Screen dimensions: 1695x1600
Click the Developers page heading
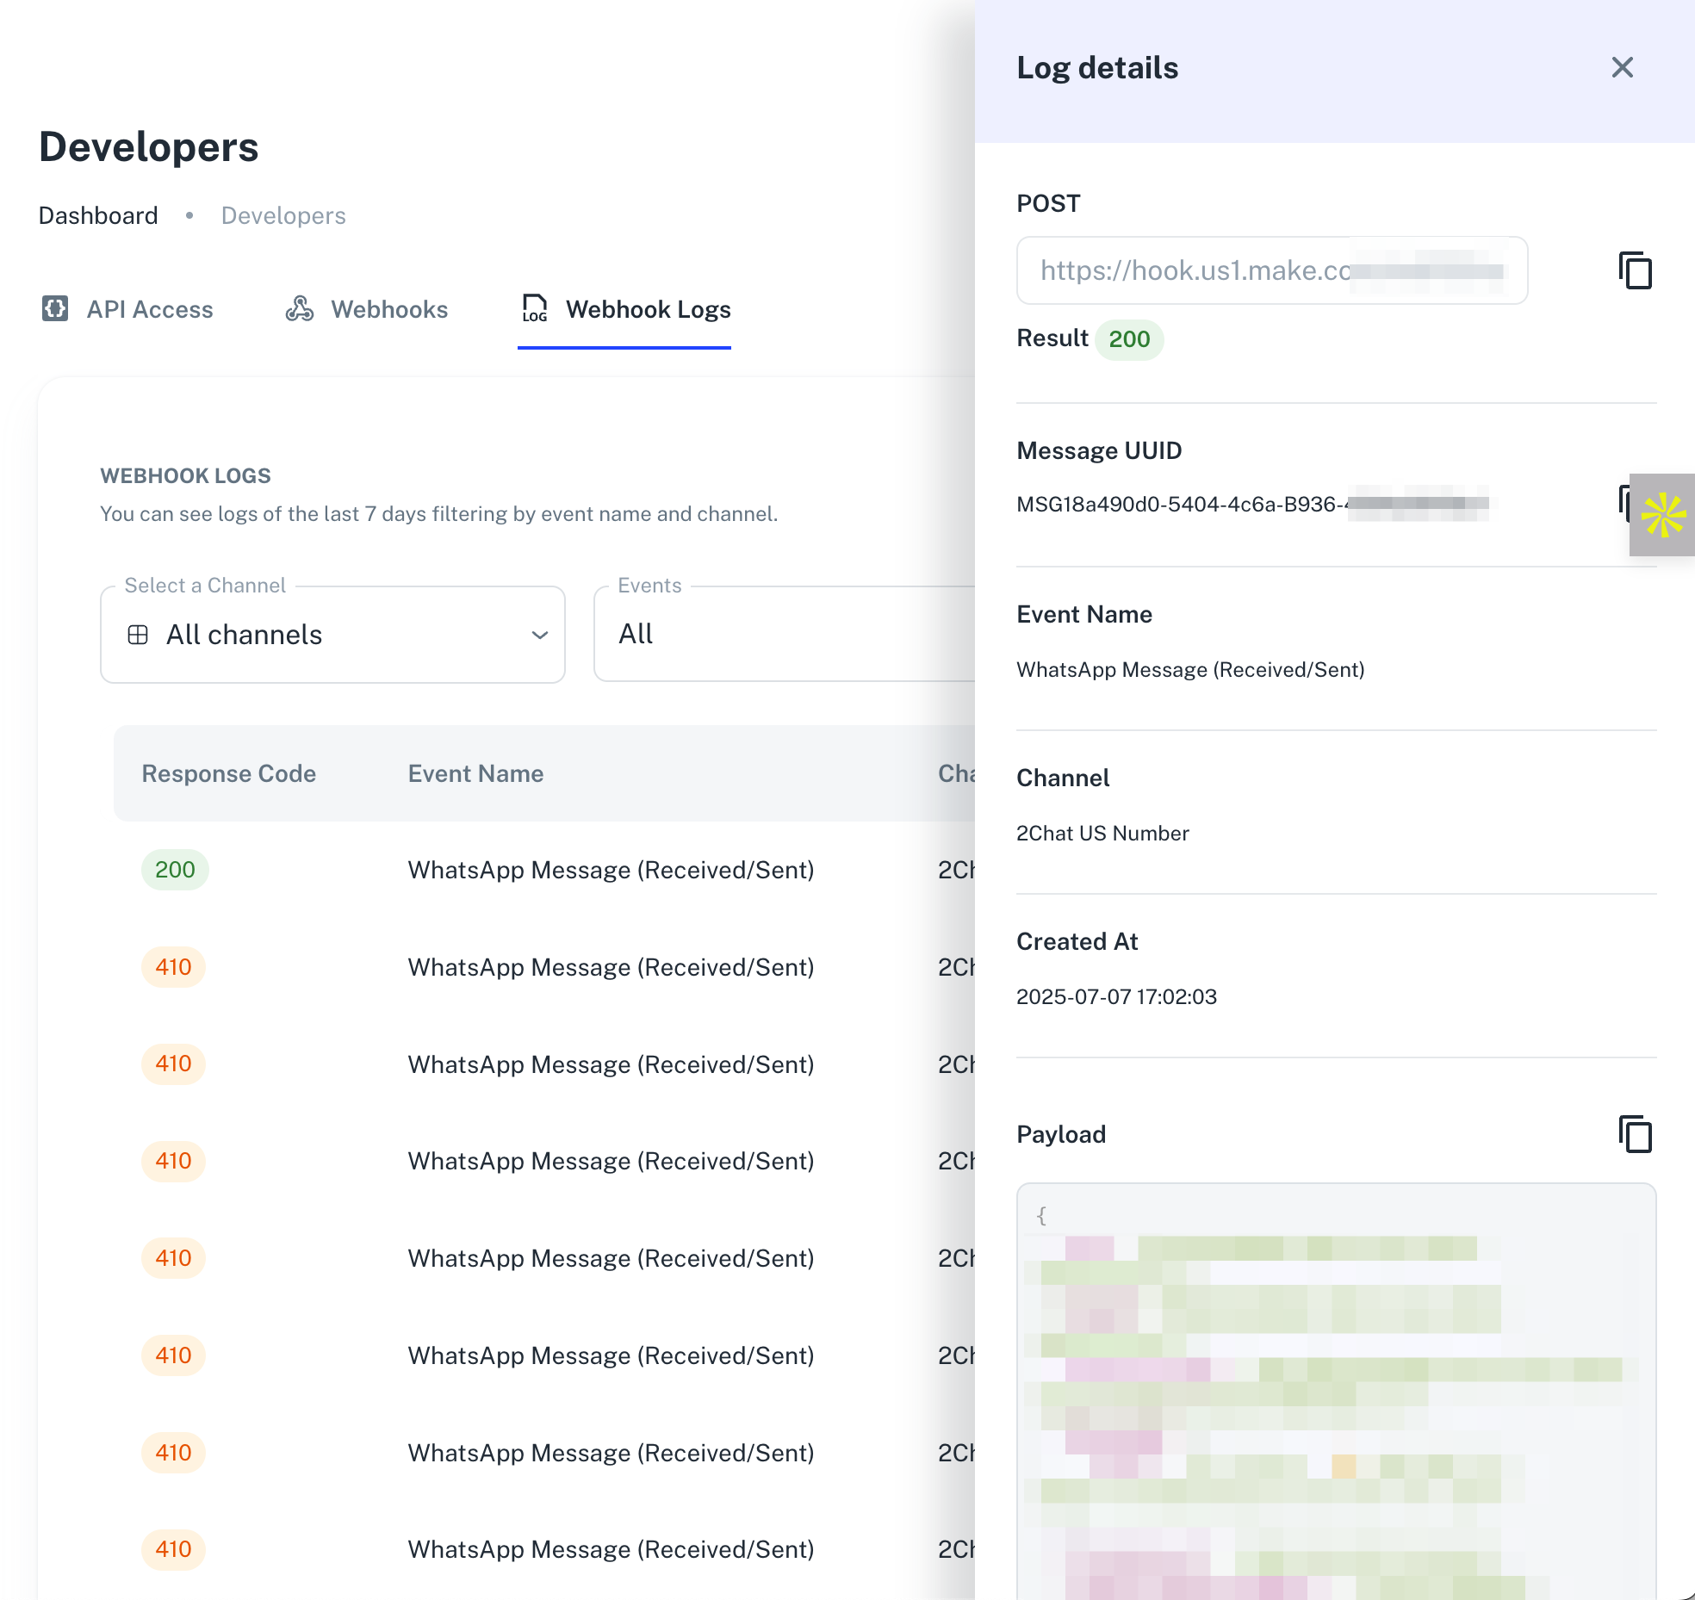(148, 146)
